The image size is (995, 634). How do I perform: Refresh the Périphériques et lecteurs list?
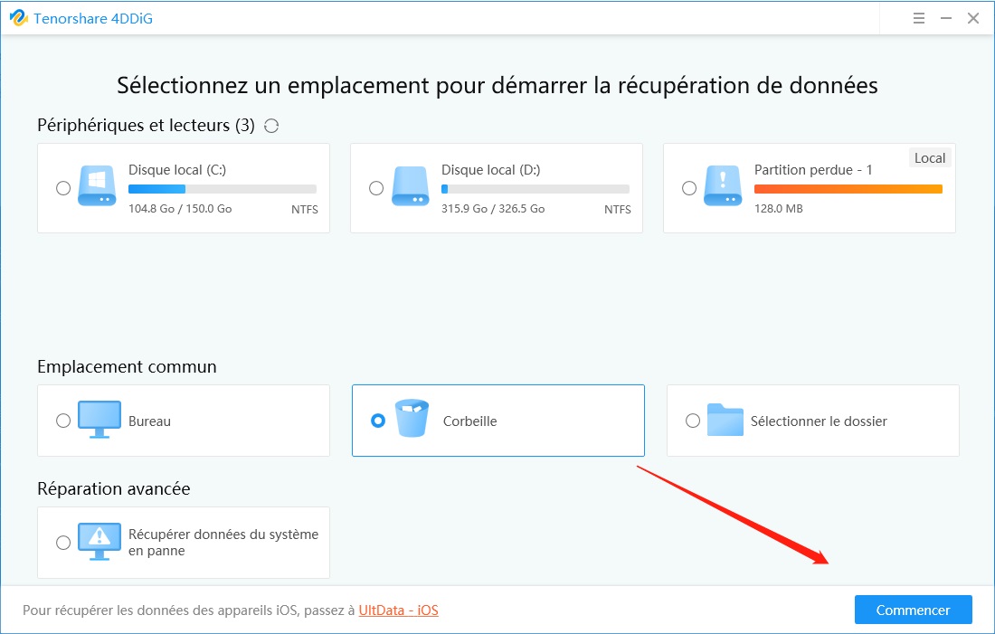(x=271, y=126)
